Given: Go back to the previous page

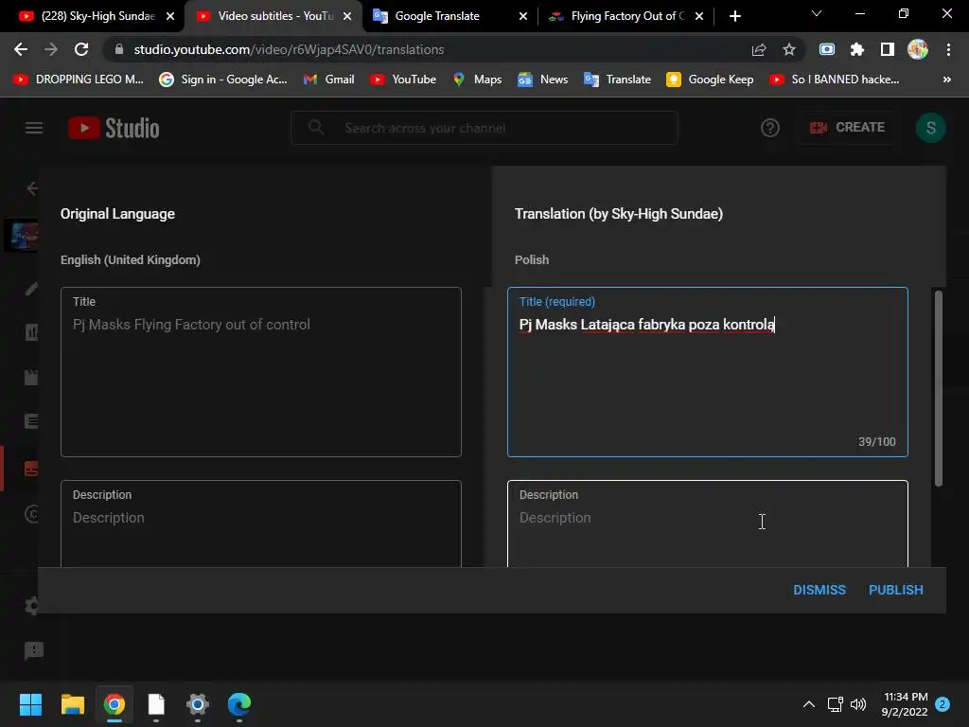Looking at the screenshot, I should coord(21,49).
